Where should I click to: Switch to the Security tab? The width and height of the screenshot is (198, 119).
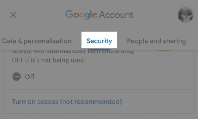pyautogui.click(x=99, y=41)
